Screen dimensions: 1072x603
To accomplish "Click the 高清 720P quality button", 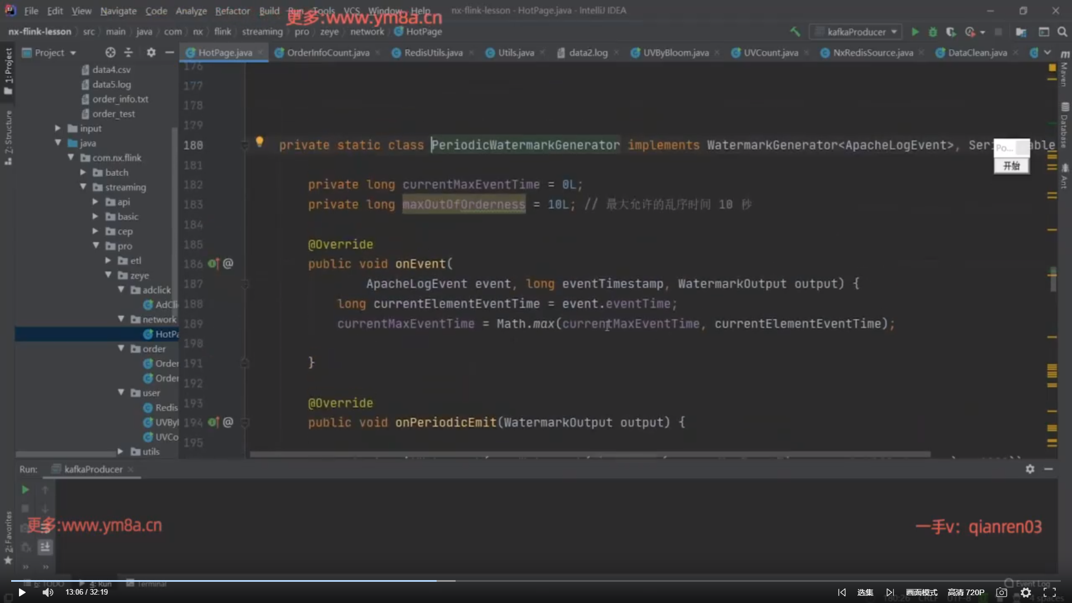I will coord(966,592).
